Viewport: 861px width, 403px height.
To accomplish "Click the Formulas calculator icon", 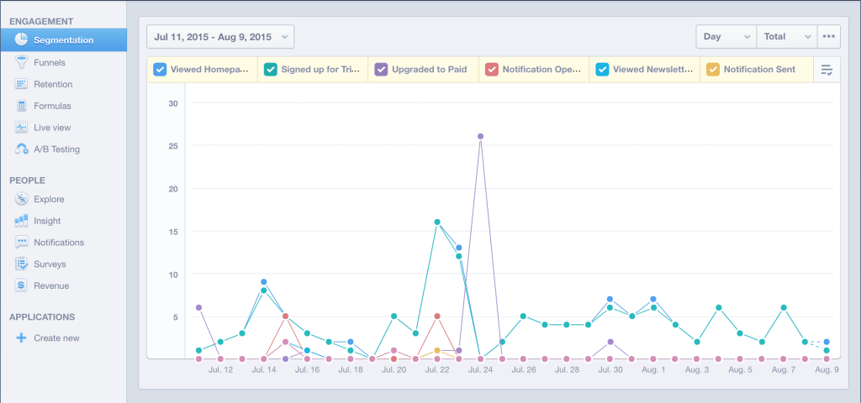I will (21, 106).
